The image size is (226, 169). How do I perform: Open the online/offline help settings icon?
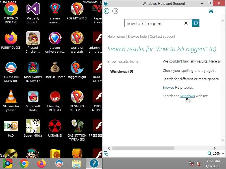tap(106, 154)
